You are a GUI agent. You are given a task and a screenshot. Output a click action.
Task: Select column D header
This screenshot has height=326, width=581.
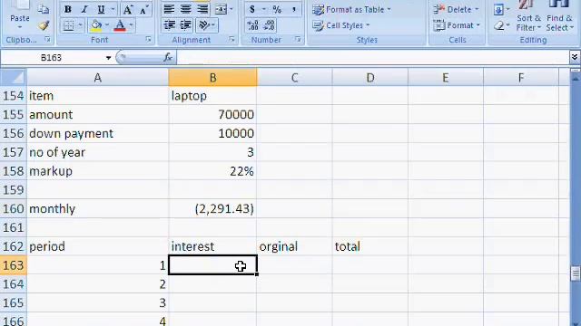[x=370, y=78]
